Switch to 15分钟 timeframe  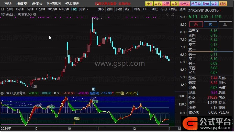[40, 9]
